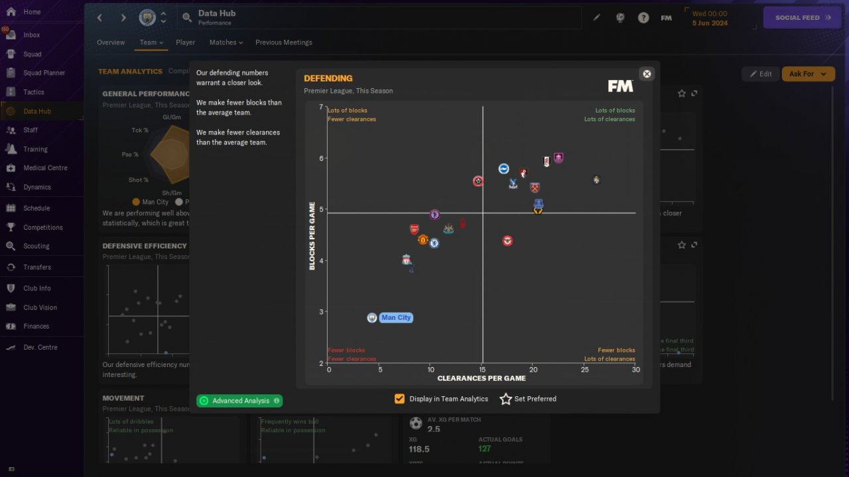Click the Edit button

[x=760, y=74]
